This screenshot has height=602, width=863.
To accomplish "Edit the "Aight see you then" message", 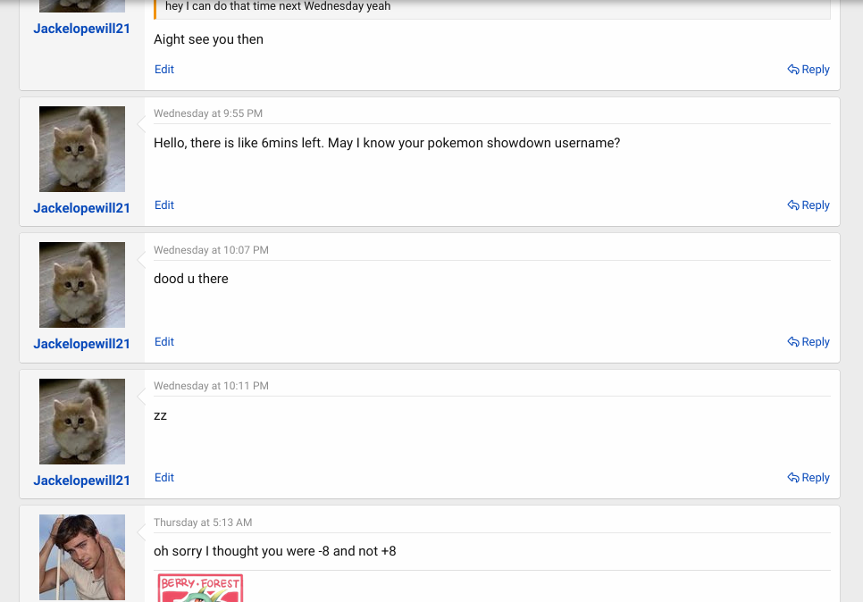I will (163, 69).
